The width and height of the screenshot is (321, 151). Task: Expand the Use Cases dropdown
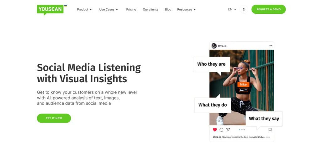click(108, 9)
